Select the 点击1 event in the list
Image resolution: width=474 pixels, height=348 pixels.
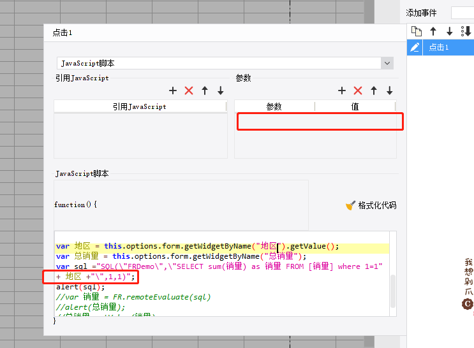pyautogui.click(x=448, y=47)
